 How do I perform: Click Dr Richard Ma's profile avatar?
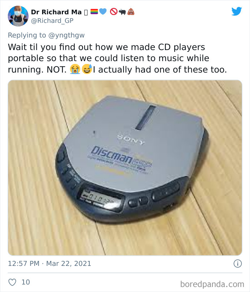point(18,16)
